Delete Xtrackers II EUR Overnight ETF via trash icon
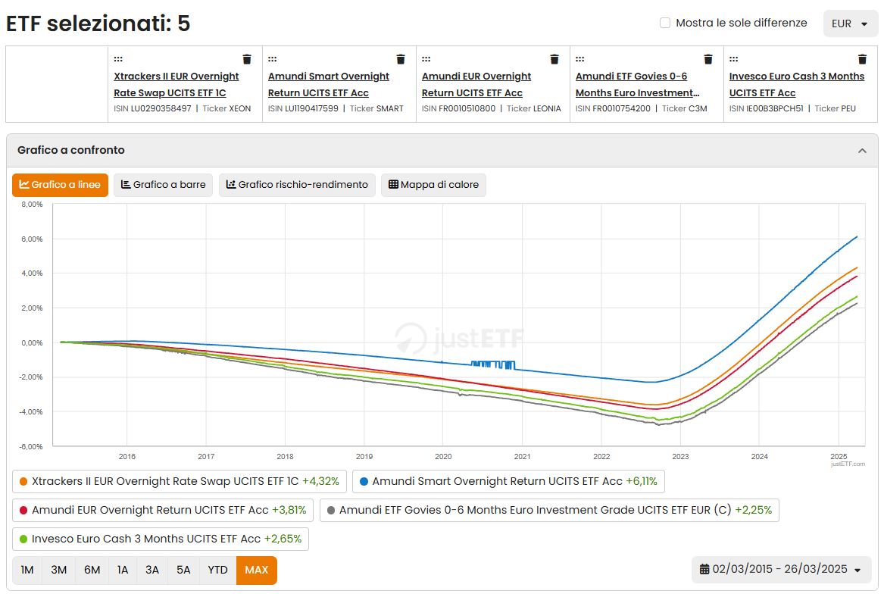Viewport: 884px width, 594px height. point(247,59)
